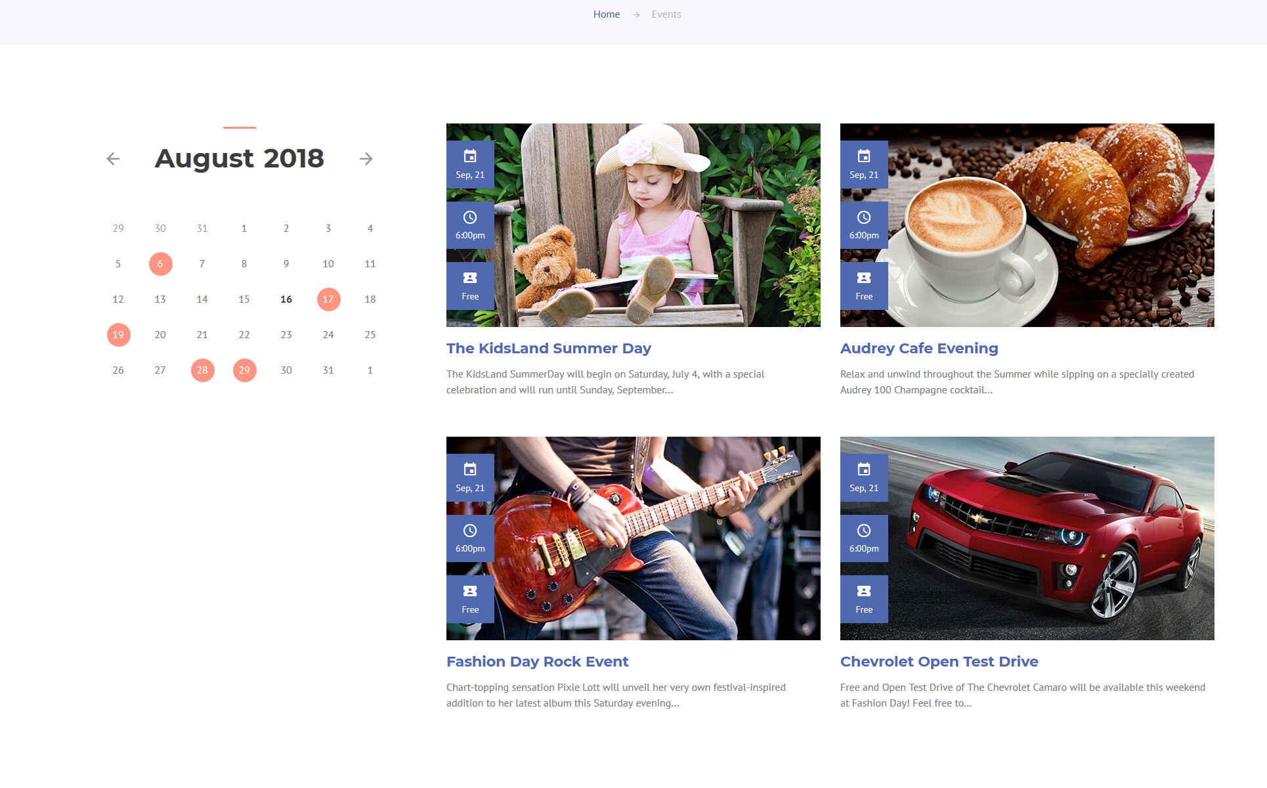Select date 20 in calendar
The image size is (1267, 788).
(x=160, y=335)
